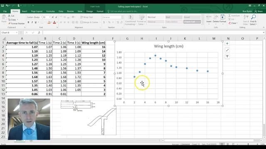Click the Percent Style icon
This screenshot has height=149, width=266.
tap(109, 22)
